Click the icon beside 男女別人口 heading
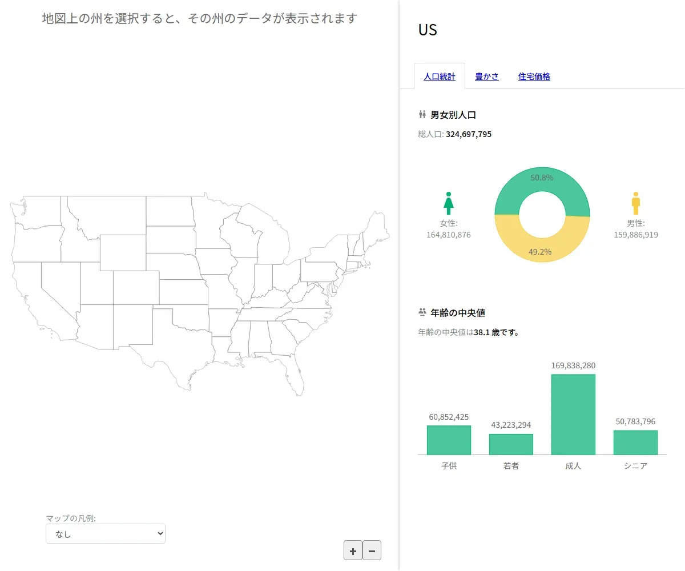Screen dimensions: 685x571 (422, 115)
